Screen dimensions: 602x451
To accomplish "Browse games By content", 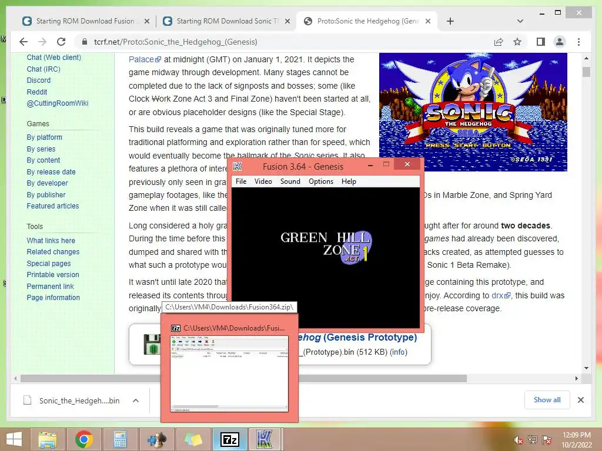I will point(44,160).
